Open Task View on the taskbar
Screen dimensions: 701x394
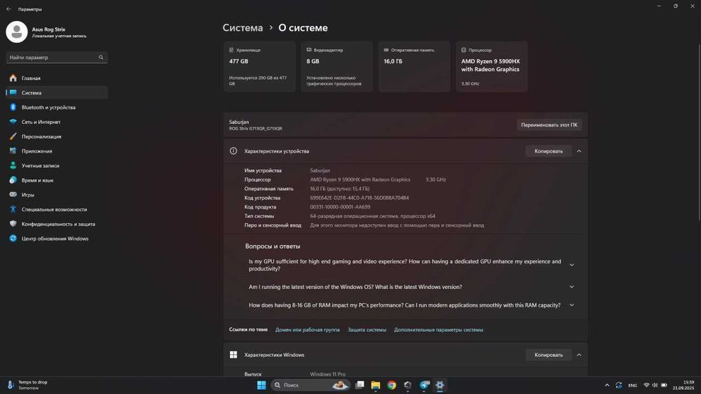360,385
